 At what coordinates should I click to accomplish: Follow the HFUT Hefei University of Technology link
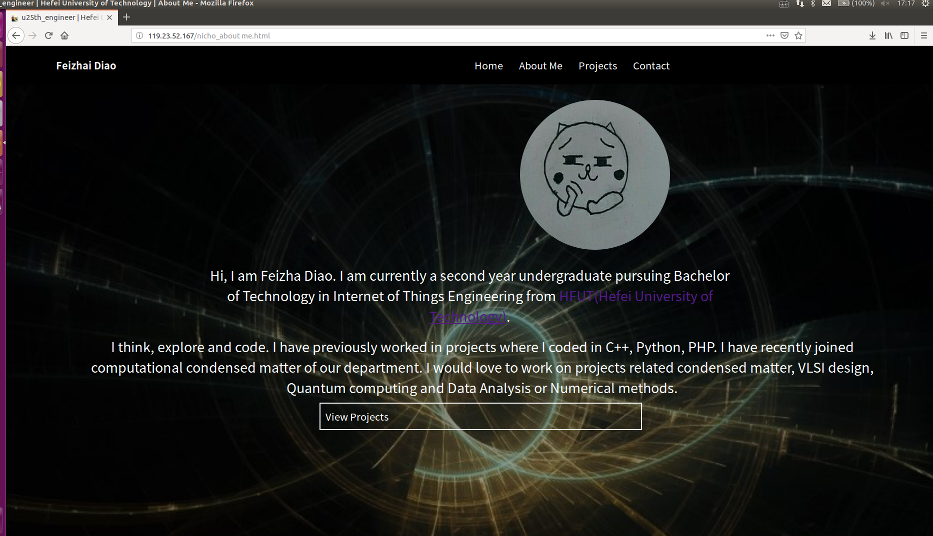click(636, 296)
